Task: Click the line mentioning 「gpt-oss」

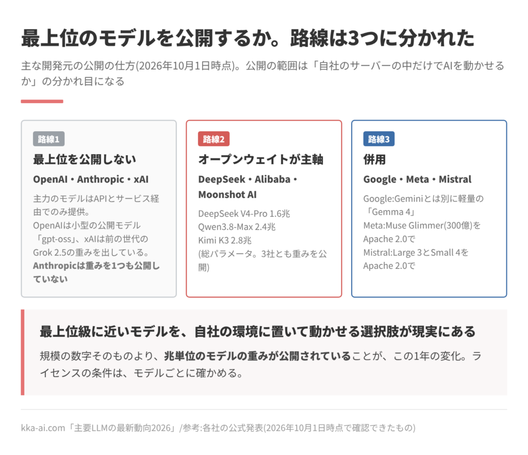Action: coord(91,239)
